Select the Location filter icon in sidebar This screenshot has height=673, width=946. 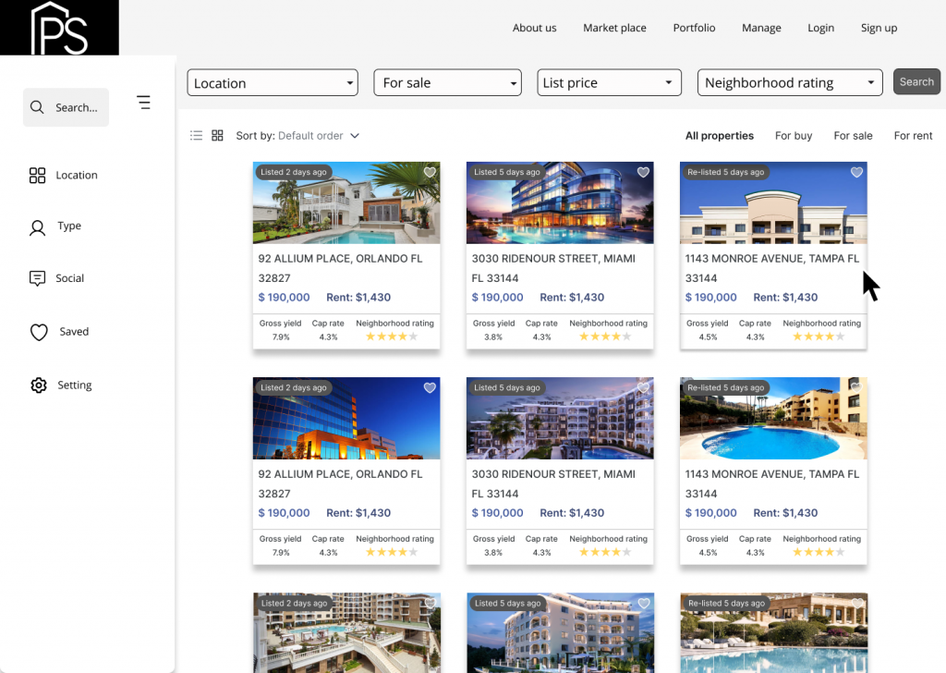[x=38, y=175]
